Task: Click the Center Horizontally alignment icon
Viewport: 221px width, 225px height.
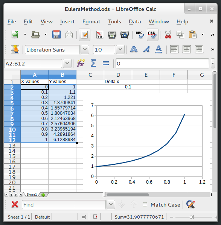Action: click(x=186, y=49)
